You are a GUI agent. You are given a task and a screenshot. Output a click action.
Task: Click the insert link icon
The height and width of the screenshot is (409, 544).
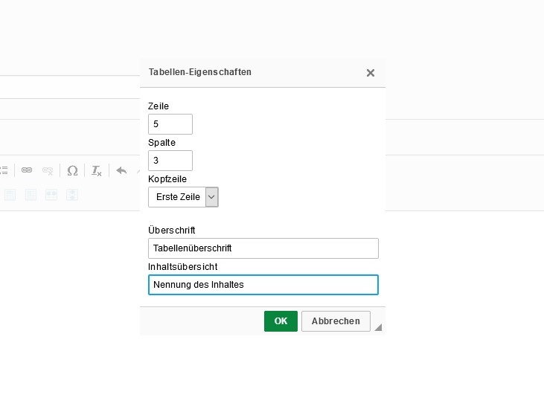pos(27,170)
